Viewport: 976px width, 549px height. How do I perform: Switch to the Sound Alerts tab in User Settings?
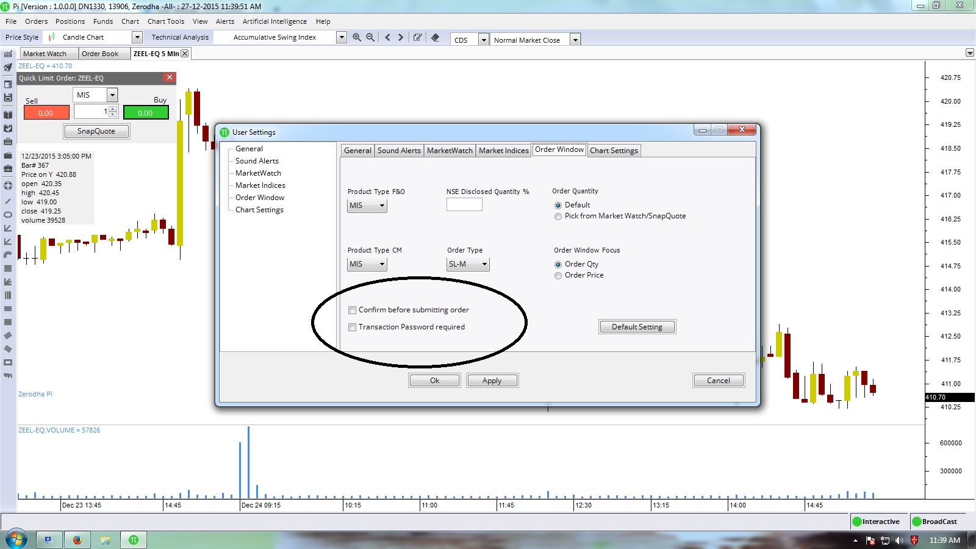(399, 151)
